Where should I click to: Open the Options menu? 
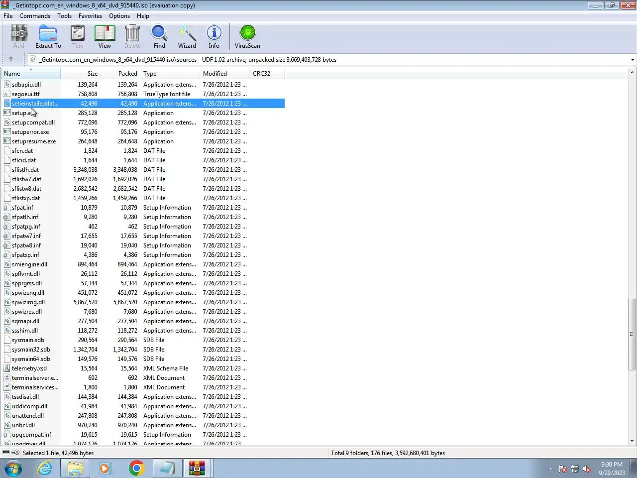[119, 16]
